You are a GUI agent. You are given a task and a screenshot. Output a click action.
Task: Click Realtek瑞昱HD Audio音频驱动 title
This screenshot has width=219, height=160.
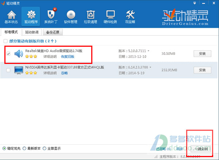point(54,51)
